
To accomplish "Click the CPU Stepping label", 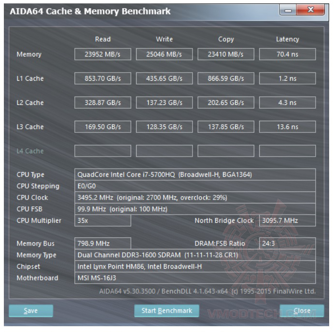I will point(38,187).
